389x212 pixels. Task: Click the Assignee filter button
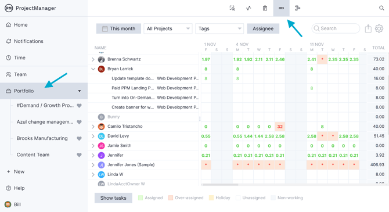[x=263, y=28]
